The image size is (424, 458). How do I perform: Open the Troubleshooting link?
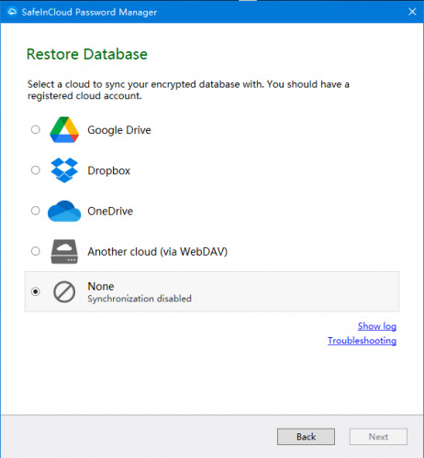point(362,341)
